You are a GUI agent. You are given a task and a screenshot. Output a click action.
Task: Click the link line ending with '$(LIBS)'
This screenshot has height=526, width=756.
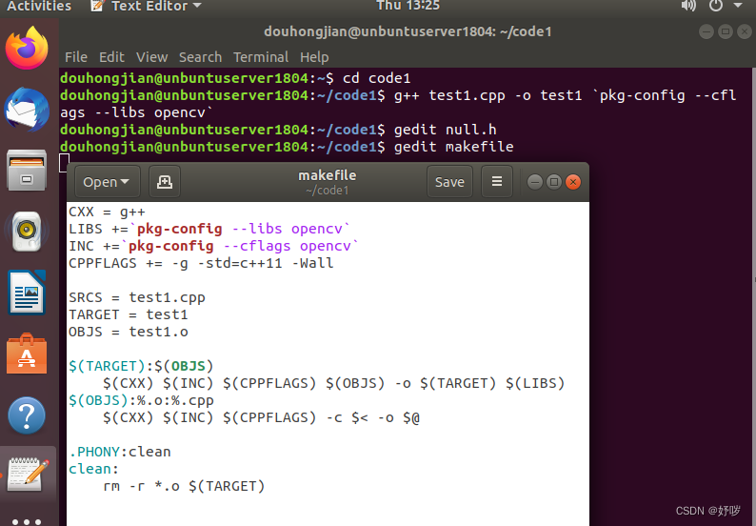[x=333, y=384]
